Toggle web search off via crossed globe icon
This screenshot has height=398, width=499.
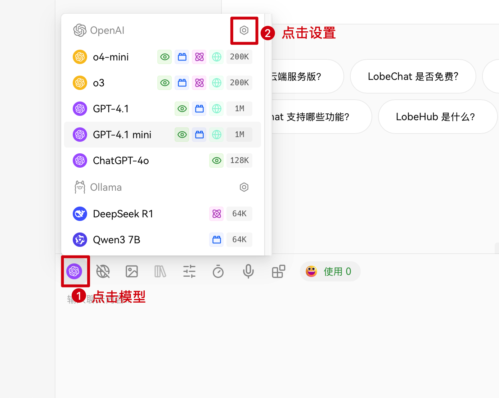tap(103, 271)
